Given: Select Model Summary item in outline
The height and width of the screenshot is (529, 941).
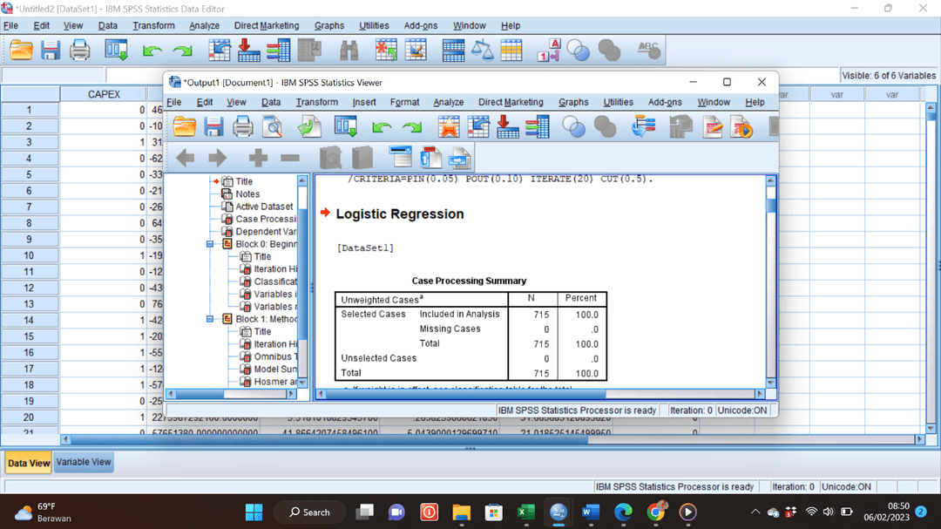Looking at the screenshot, I should point(274,370).
